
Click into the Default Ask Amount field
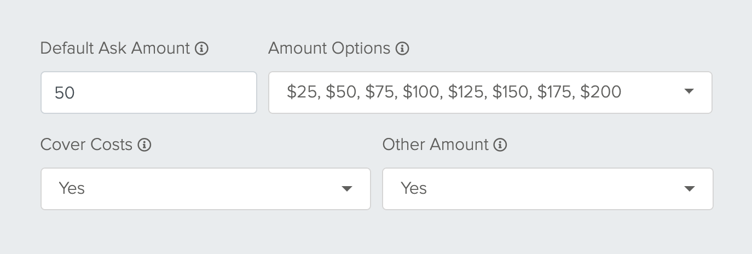pyautogui.click(x=149, y=93)
